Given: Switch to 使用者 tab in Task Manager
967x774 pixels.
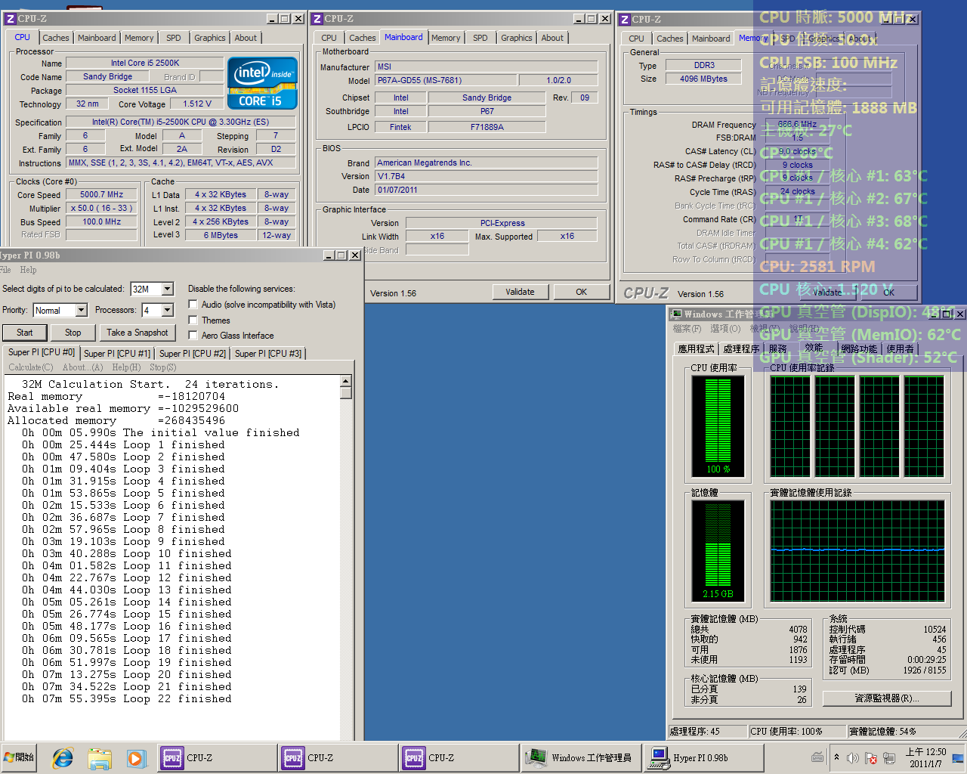Looking at the screenshot, I should click(900, 348).
